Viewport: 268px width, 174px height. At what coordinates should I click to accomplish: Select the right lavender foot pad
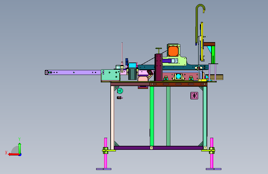214,169
